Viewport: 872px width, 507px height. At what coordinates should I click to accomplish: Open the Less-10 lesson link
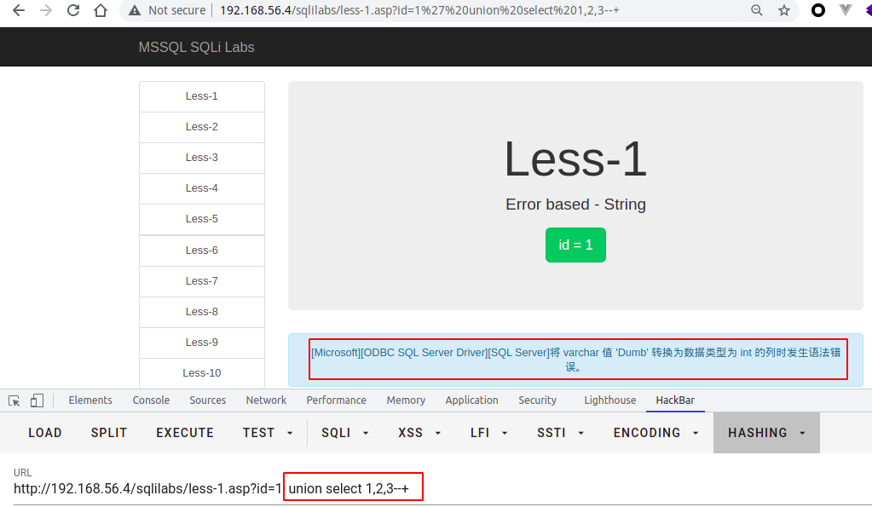(x=202, y=372)
